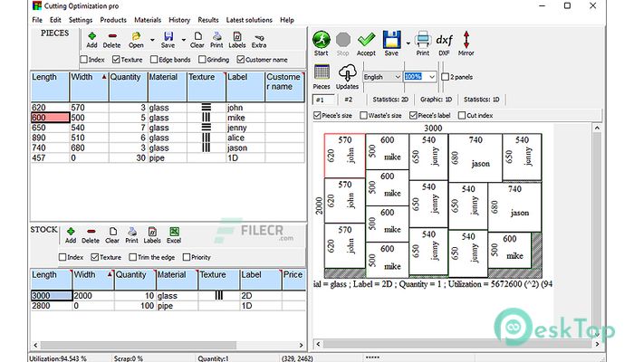The image size is (634, 362).
Task: Sort pieces by Width column header
Action: click(x=89, y=86)
